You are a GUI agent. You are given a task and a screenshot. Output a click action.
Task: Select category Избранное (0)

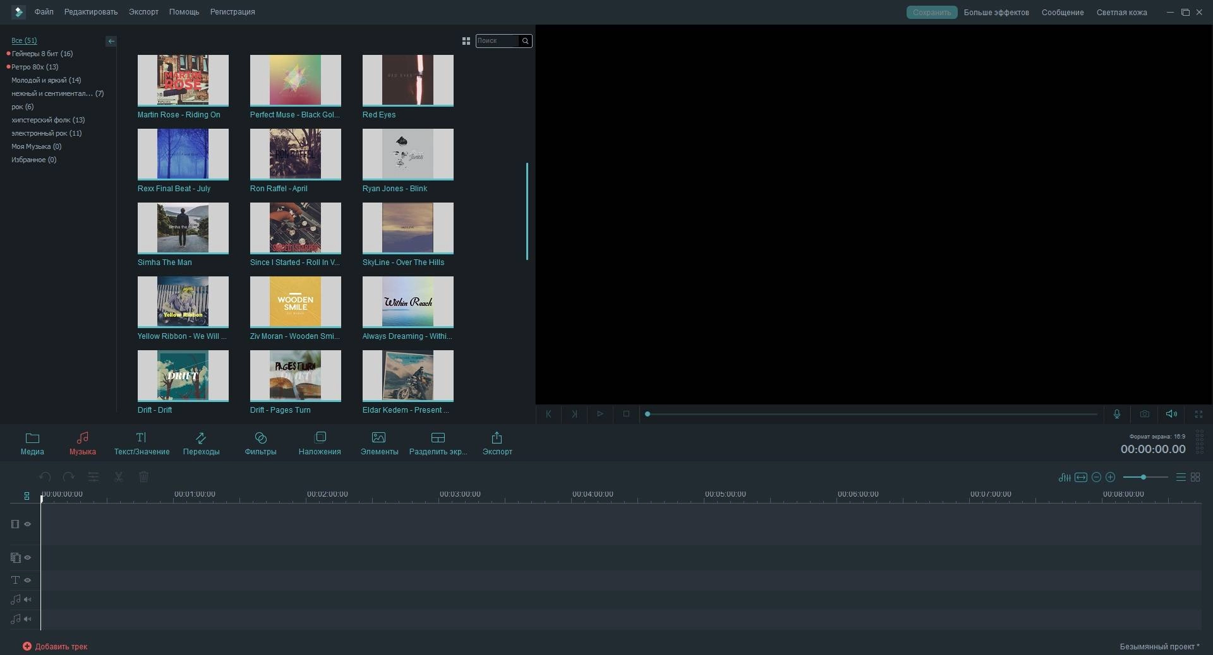point(33,160)
